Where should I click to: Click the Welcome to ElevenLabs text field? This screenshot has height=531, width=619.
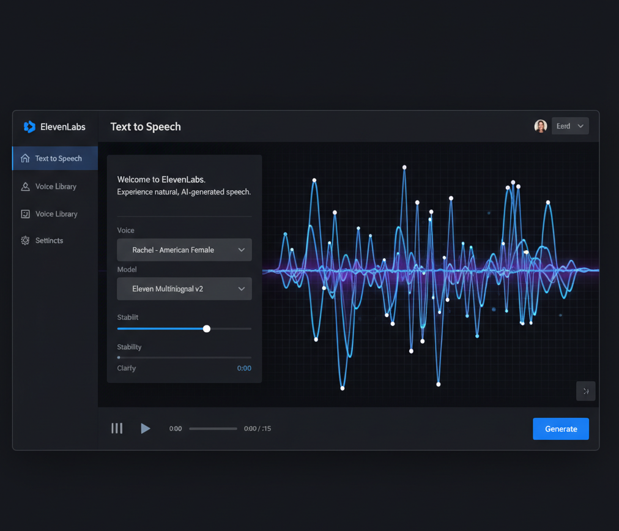[184, 185]
